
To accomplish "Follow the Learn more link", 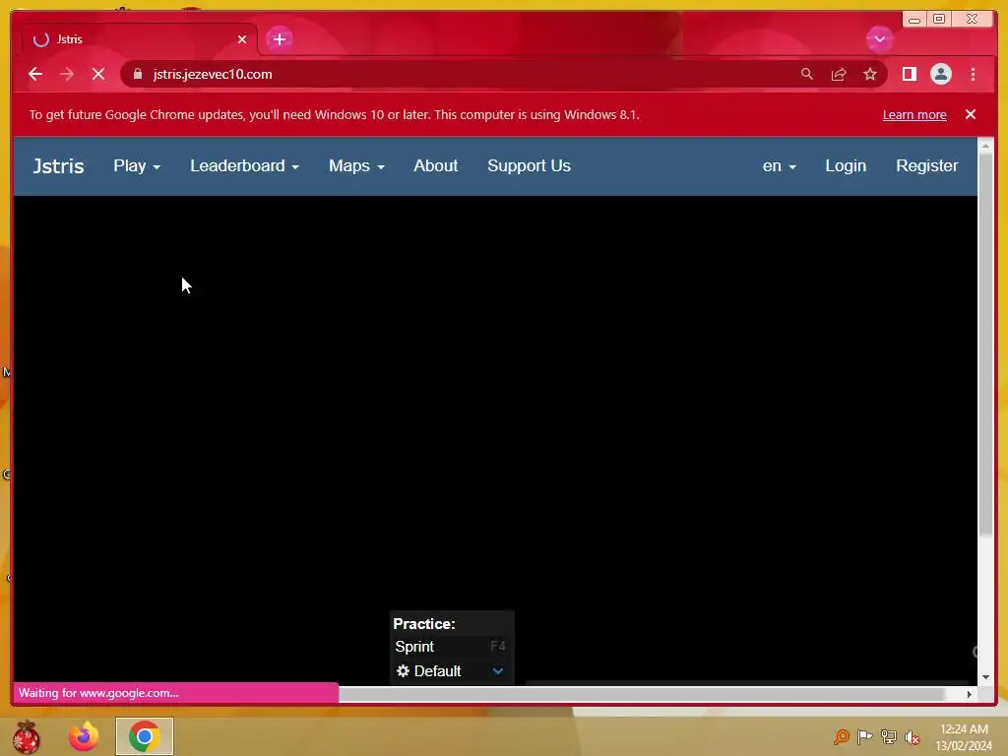I will tap(914, 114).
